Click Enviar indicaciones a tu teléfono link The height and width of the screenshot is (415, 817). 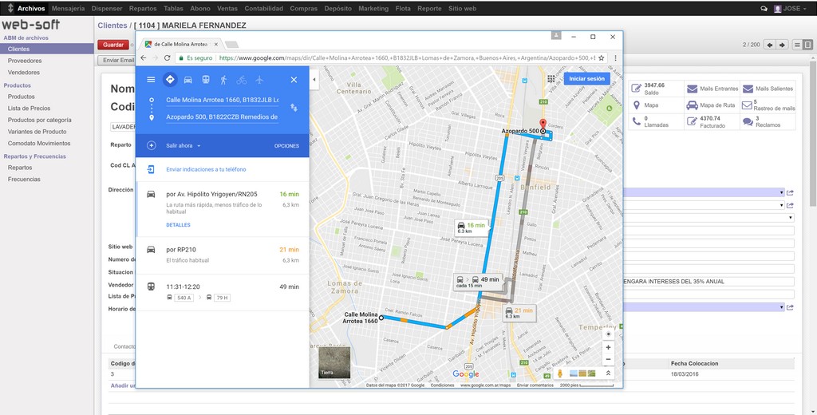tap(206, 169)
